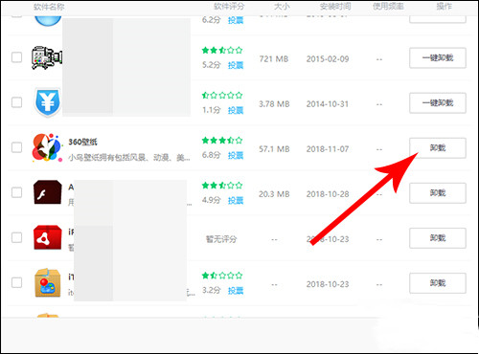The image size is (479, 354).
Task: Click the 57.1 MB size value
Action: pos(274,149)
